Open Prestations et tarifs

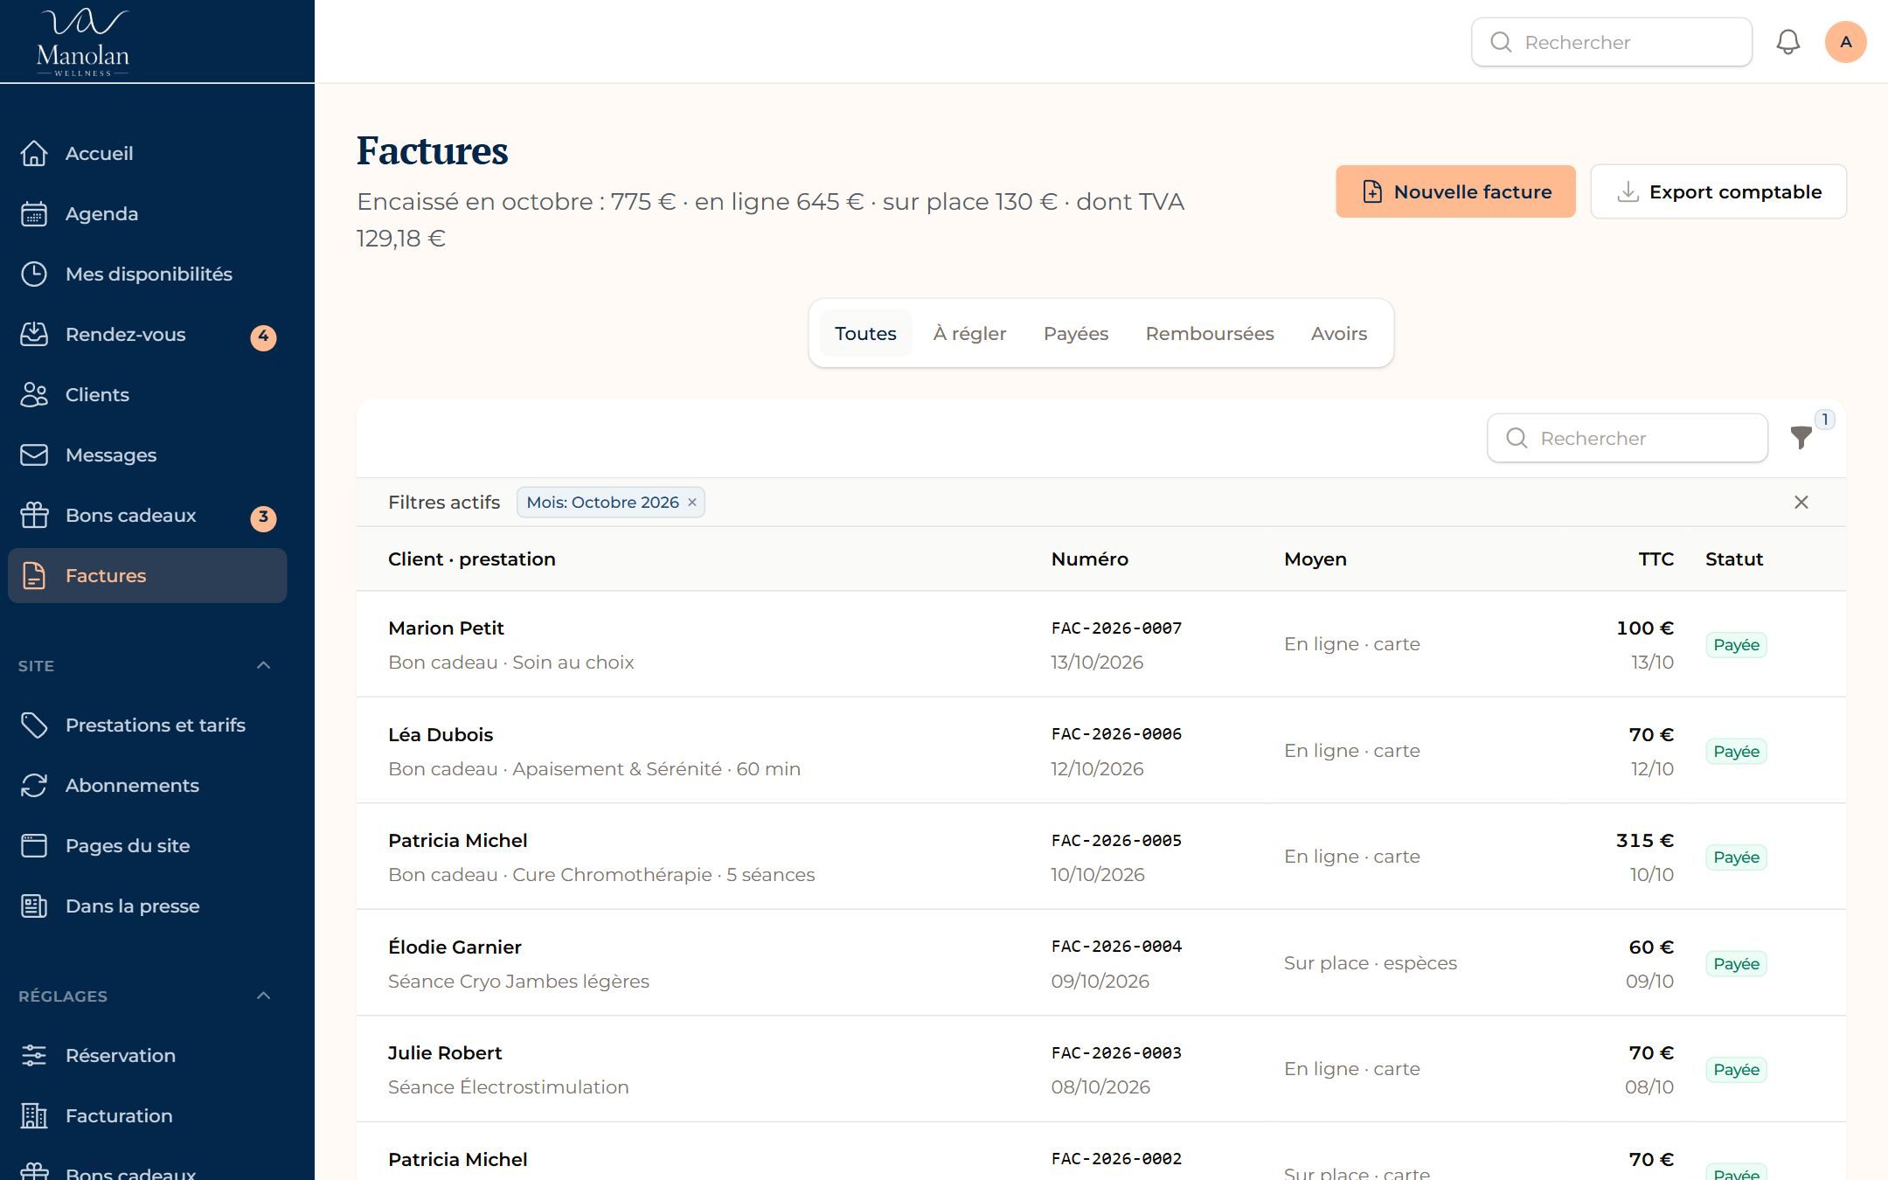(x=147, y=725)
